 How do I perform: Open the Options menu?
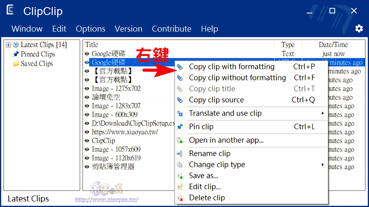(x=90, y=29)
